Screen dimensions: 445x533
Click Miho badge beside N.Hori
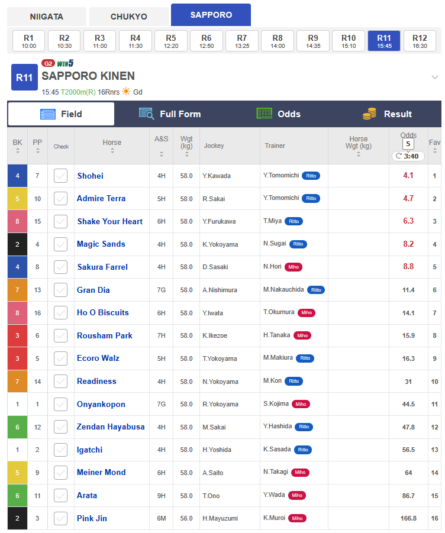[294, 267]
